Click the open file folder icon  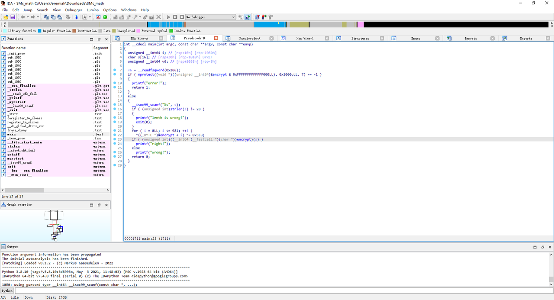6,17
